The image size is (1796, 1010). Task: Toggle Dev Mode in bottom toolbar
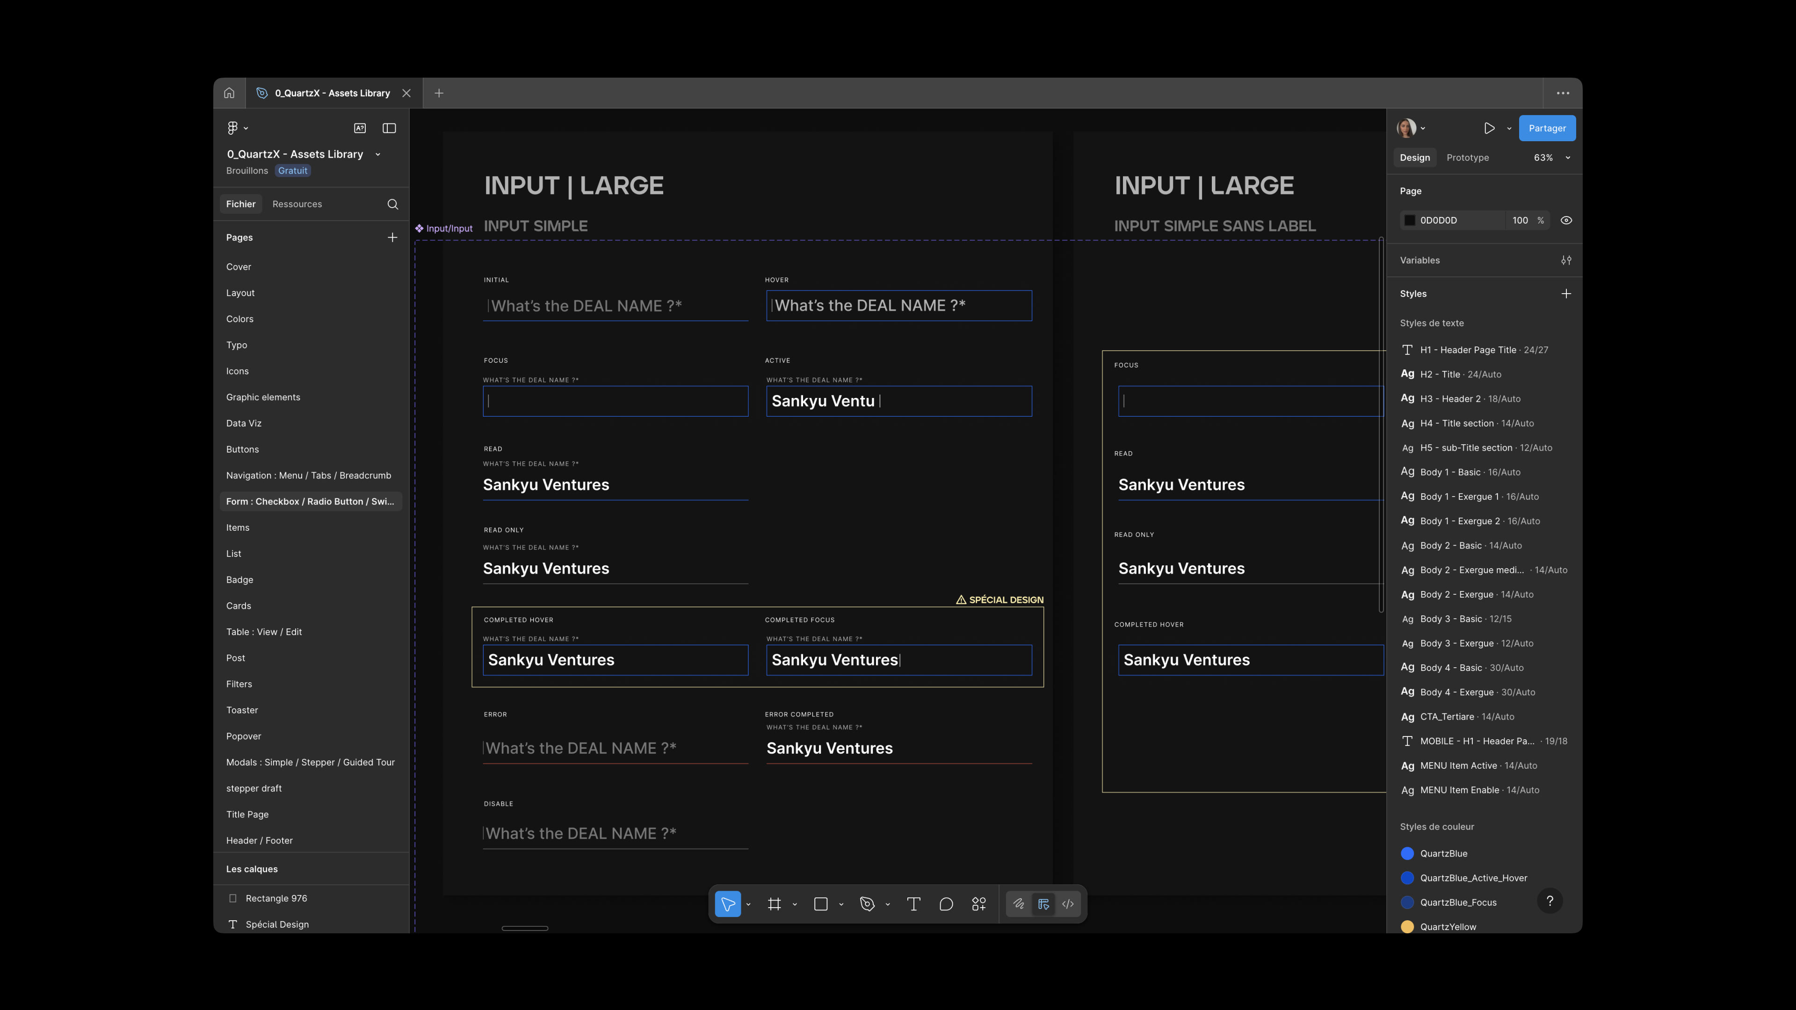[x=1067, y=904]
